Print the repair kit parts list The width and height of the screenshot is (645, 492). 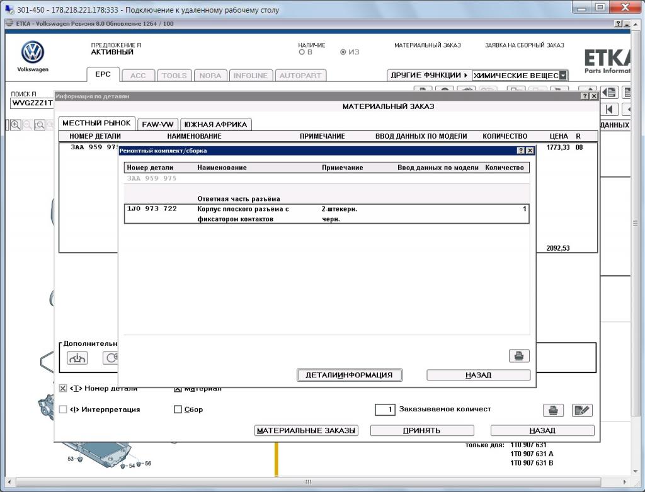pyautogui.click(x=519, y=356)
